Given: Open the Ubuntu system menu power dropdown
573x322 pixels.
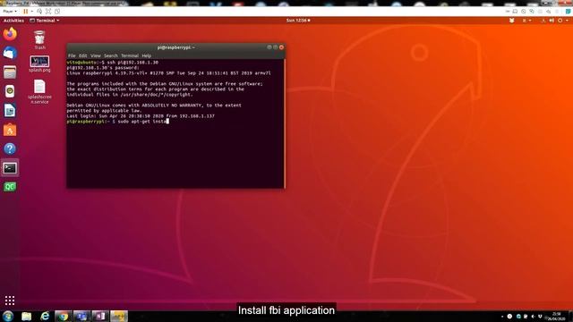Looking at the screenshot, I should [563, 21].
